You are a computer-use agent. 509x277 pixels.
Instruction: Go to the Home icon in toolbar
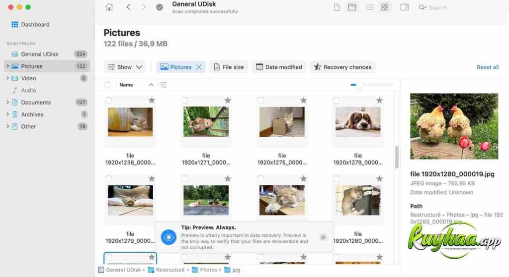click(109, 7)
